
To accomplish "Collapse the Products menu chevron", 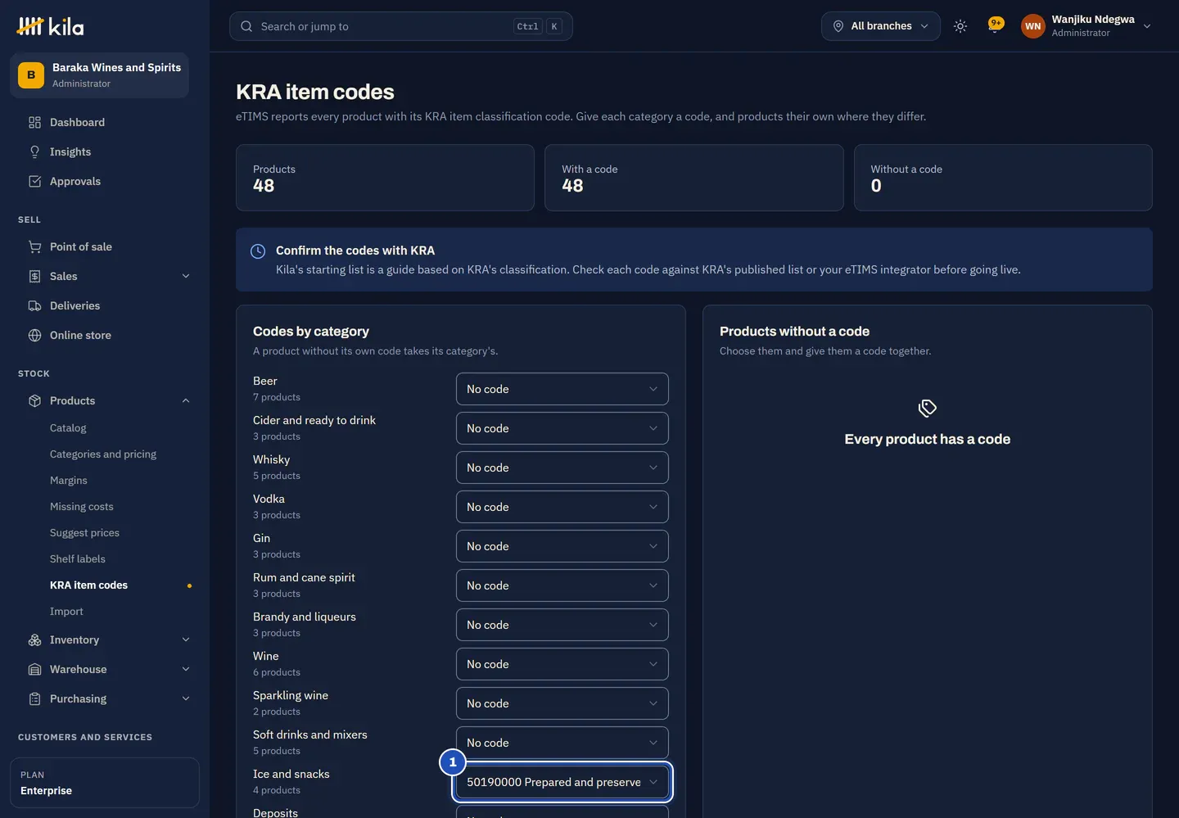I will pos(186,400).
